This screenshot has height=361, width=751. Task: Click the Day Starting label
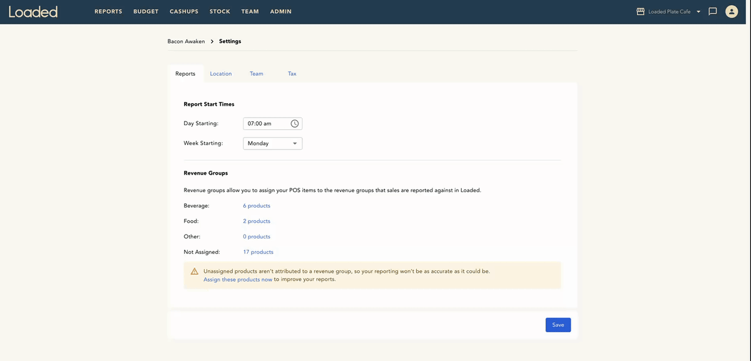pos(201,124)
